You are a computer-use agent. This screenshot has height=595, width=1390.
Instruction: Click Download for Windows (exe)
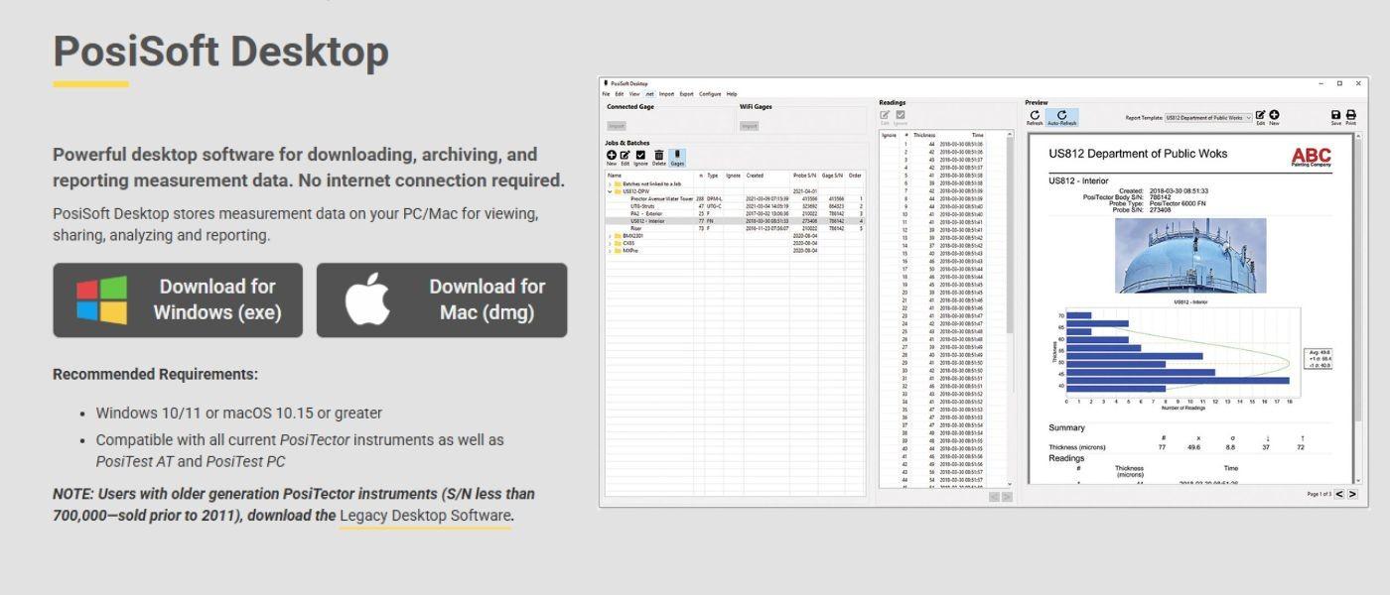pyautogui.click(x=177, y=299)
